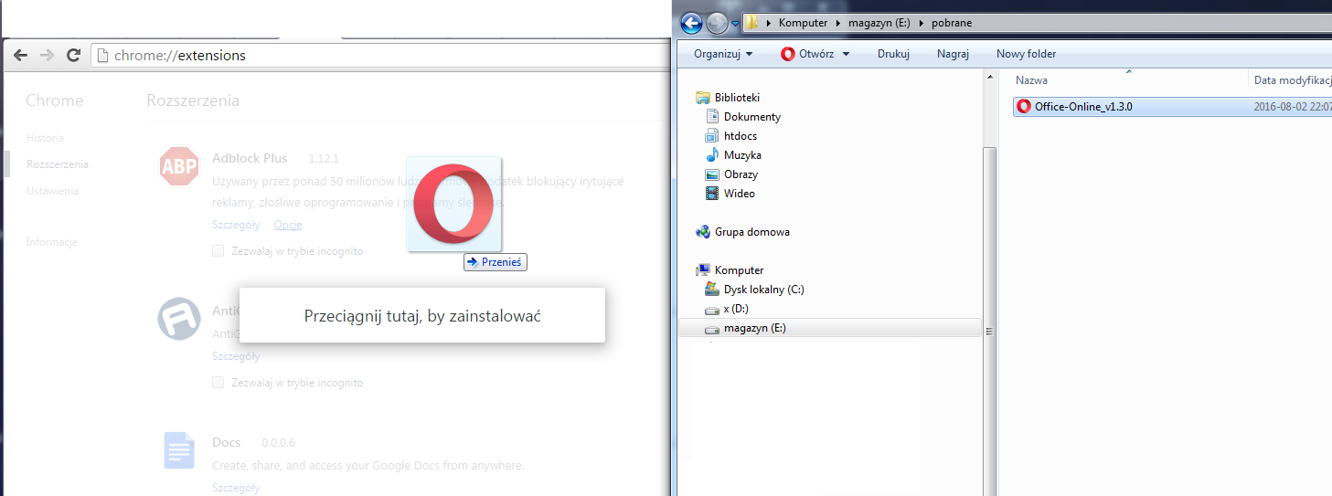Open Historia in Chrome sidebar
The height and width of the screenshot is (496, 1332).
pos(45,138)
